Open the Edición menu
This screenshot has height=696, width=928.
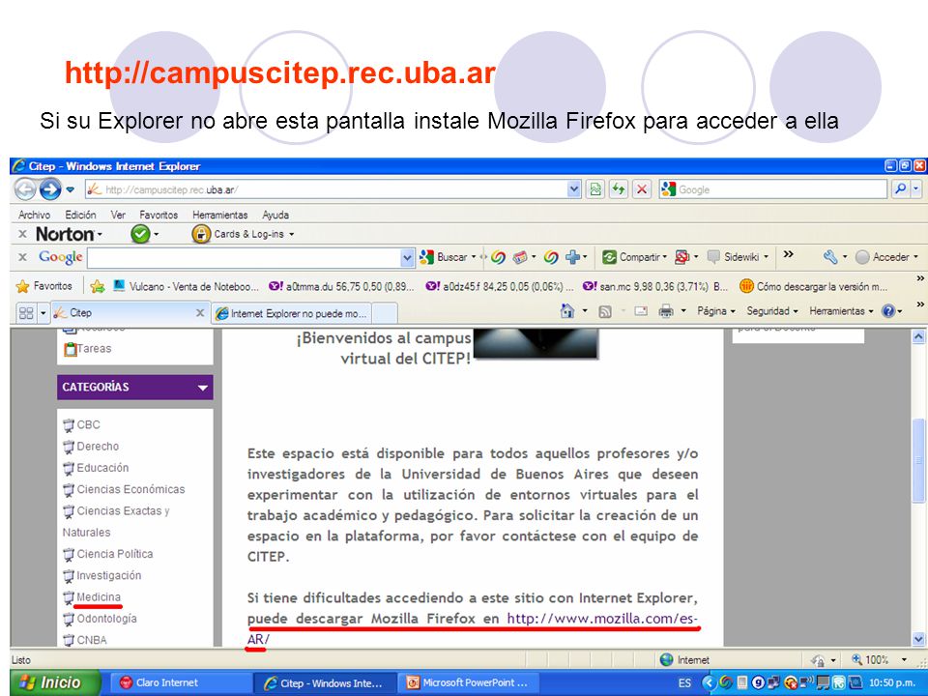(x=80, y=215)
